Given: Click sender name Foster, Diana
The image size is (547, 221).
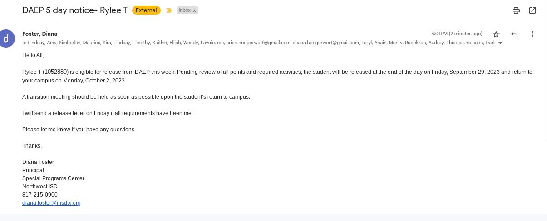Looking at the screenshot, I should (40, 34).
